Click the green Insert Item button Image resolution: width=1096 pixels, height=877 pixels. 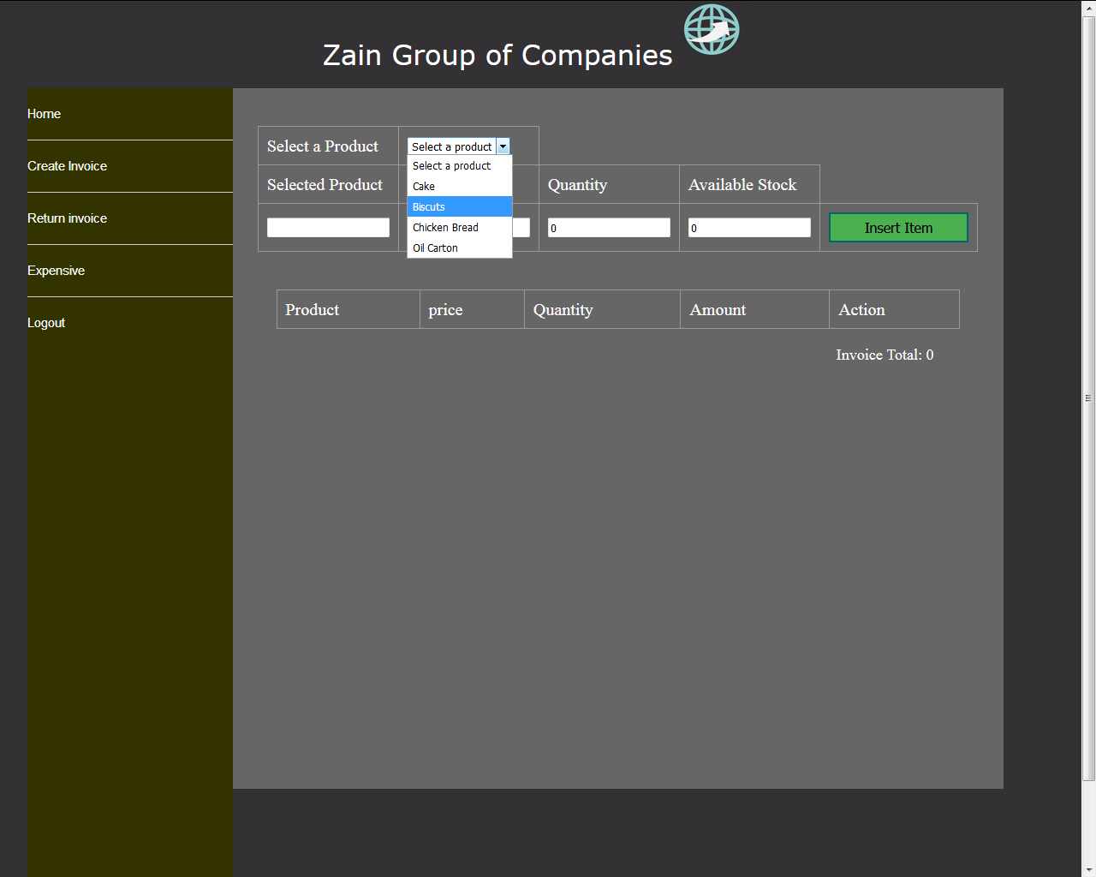coord(898,228)
